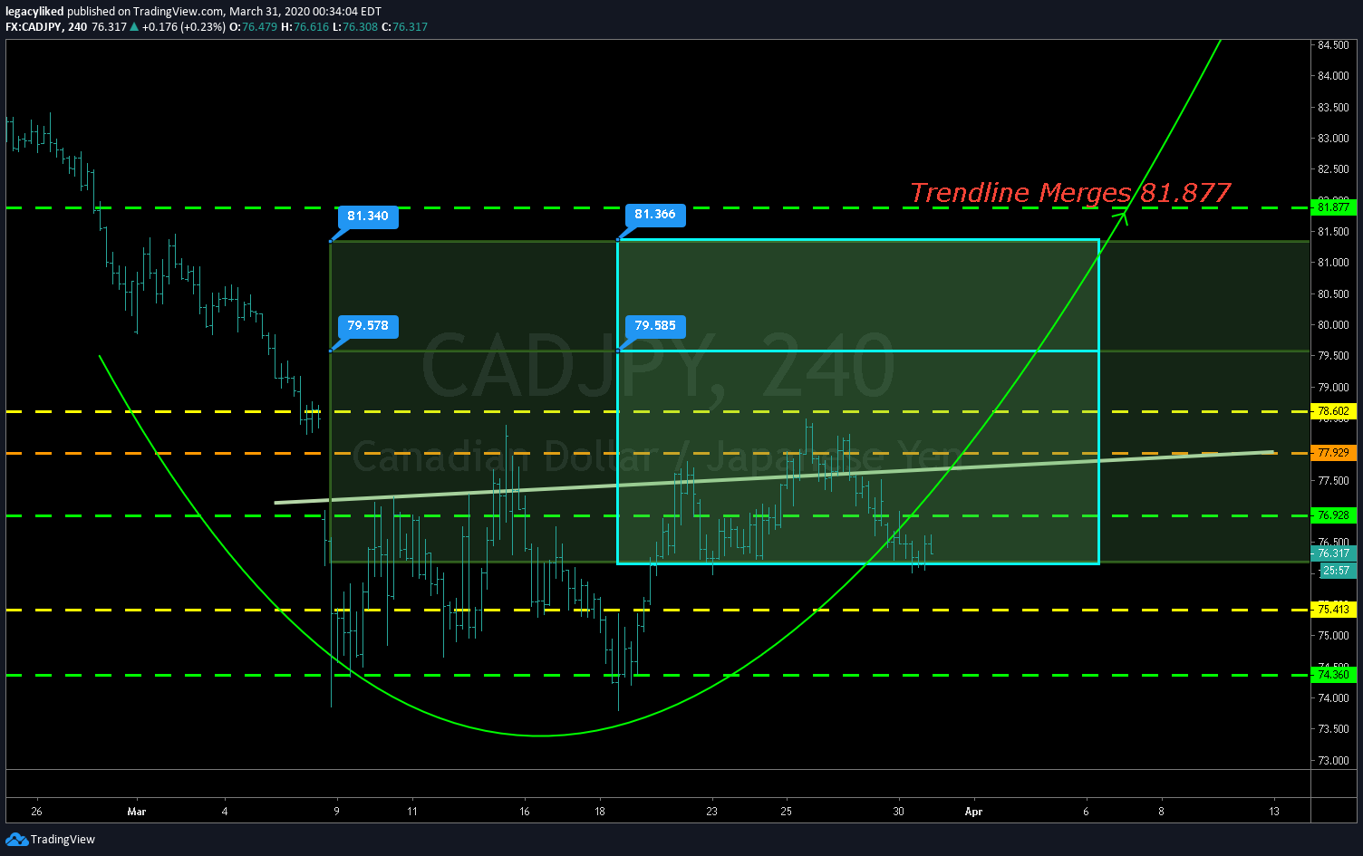The height and width of the screenshot is (856, 1363).
Task: Click the green up-arrow beside 76.317 in header
Action: point(134,27)
